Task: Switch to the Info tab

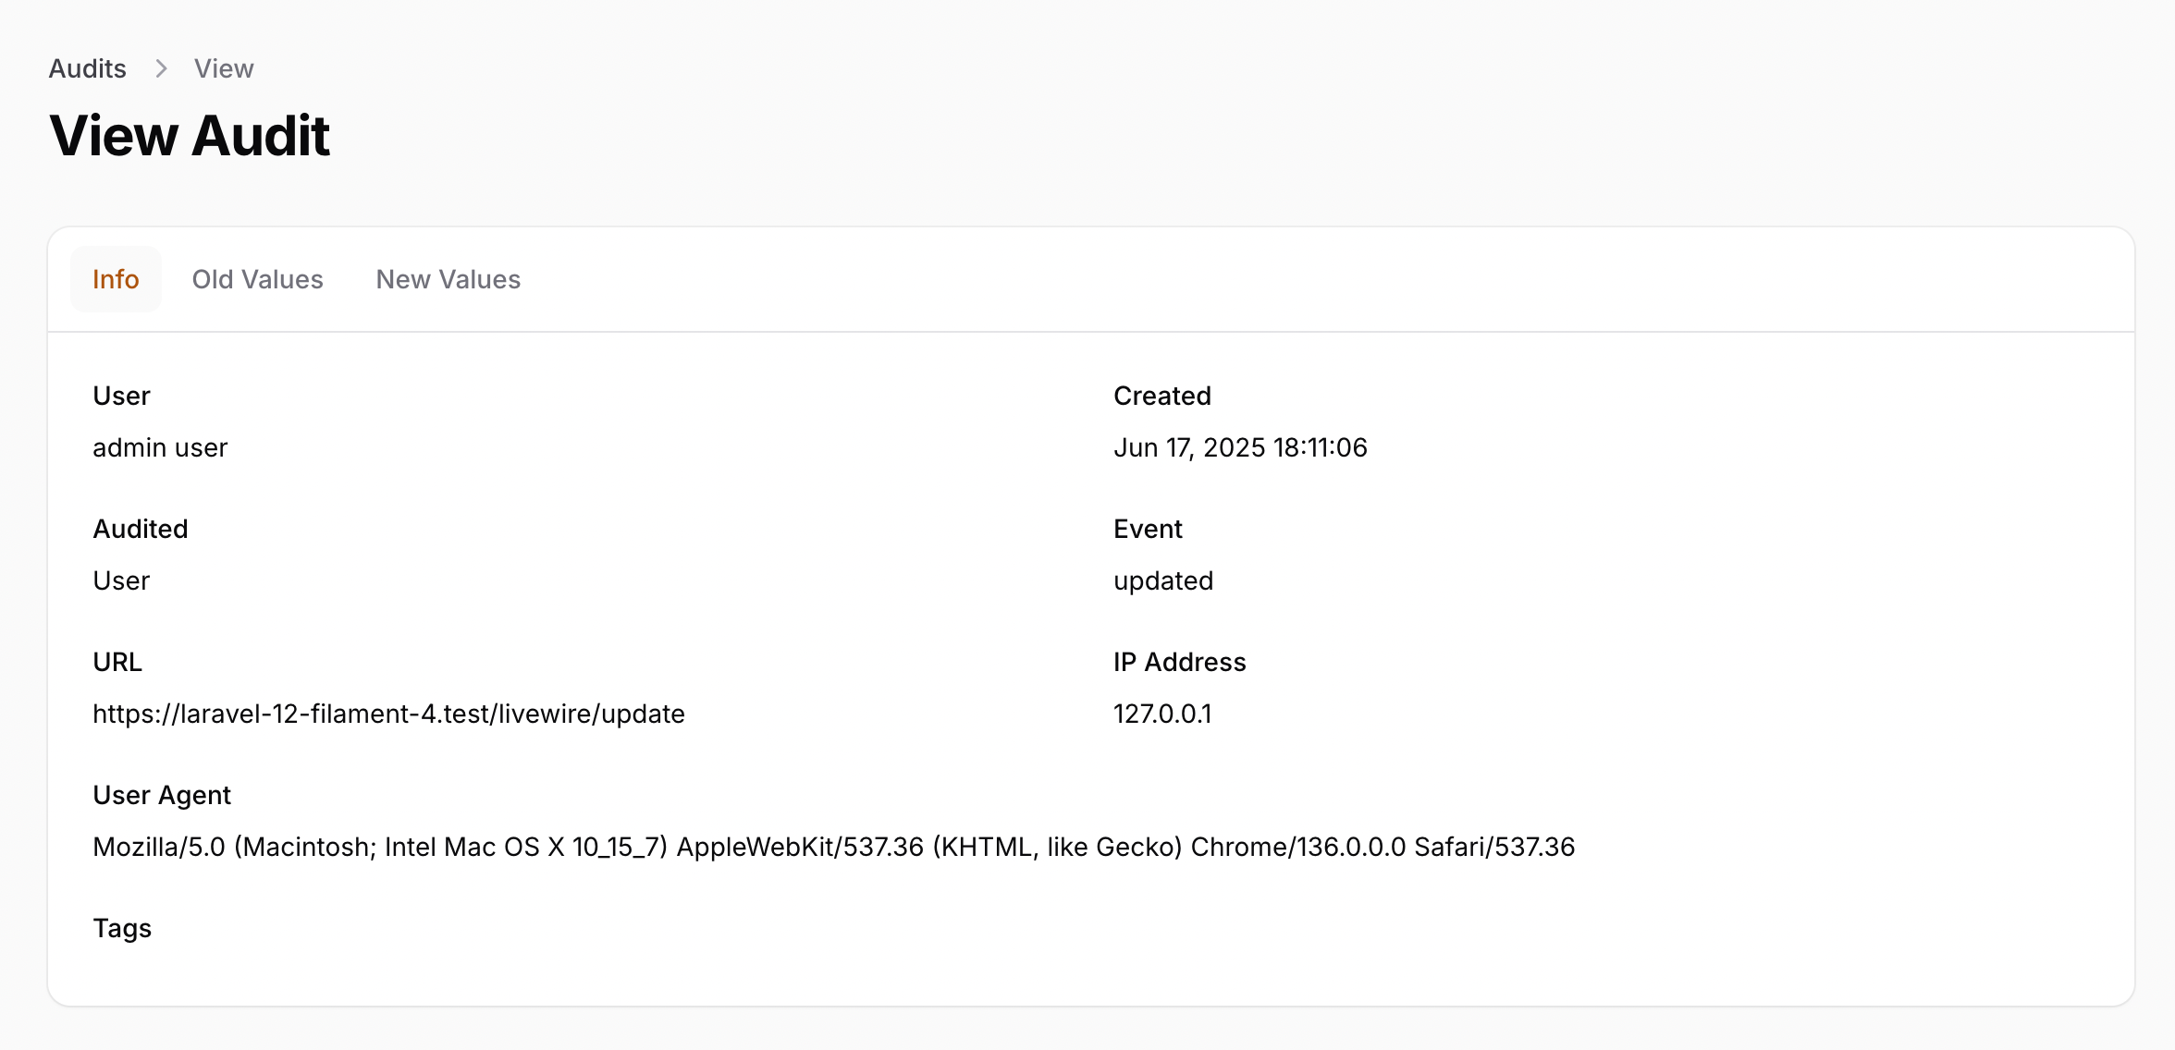Action: [116, 279]
